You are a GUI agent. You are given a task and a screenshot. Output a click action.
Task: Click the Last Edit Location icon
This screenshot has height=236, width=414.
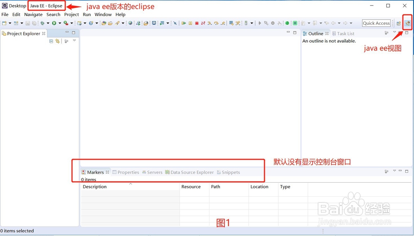tap(327, 23)
